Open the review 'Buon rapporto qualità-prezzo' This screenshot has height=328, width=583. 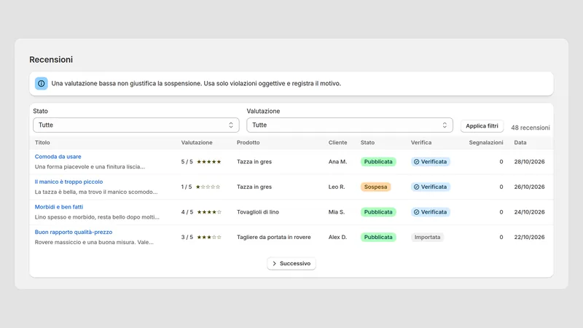tap(74, 232)
